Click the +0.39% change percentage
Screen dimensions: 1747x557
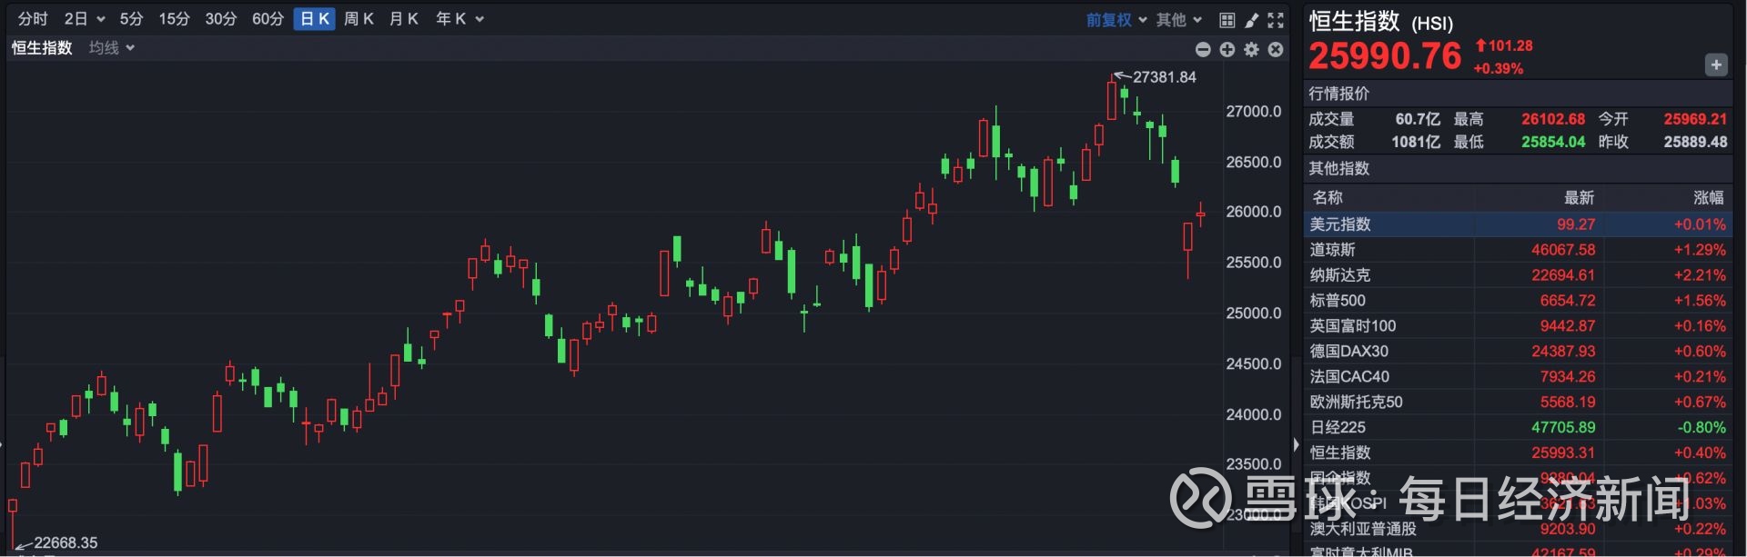[x=1498, y=69]
